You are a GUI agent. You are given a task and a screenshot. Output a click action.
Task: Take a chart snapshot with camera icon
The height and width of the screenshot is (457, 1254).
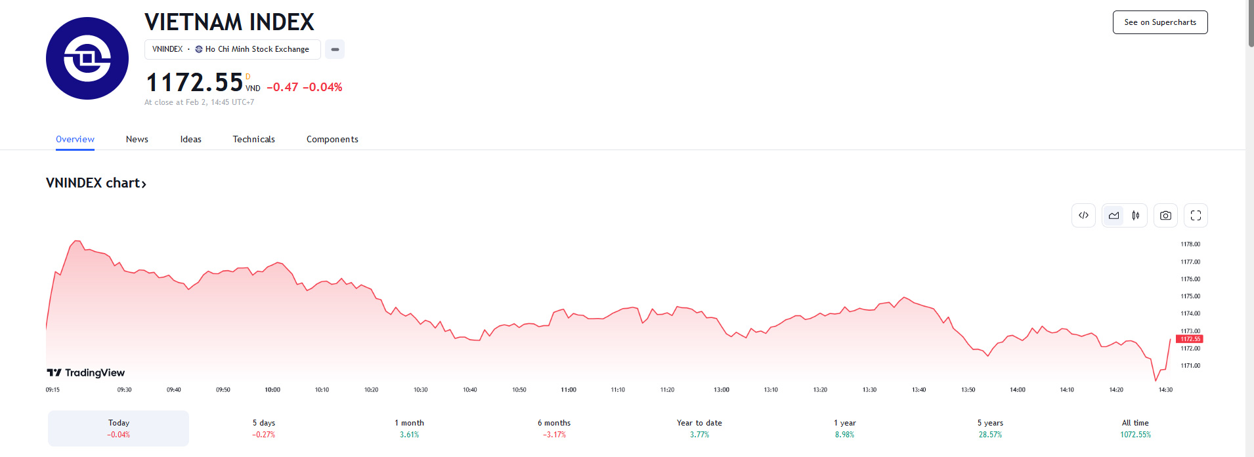point(1165,216)
